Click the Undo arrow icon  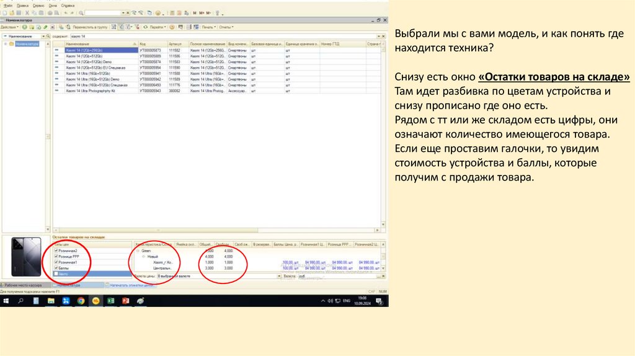click(x=66, y=13)
